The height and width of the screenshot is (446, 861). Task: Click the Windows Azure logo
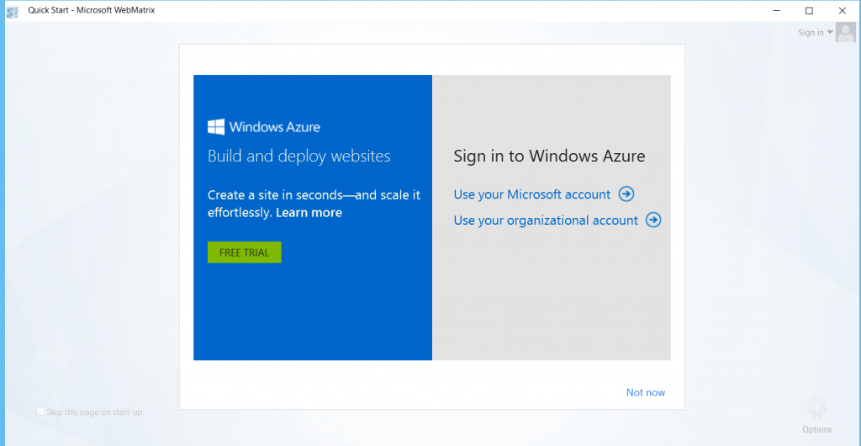tap(263, 127)
